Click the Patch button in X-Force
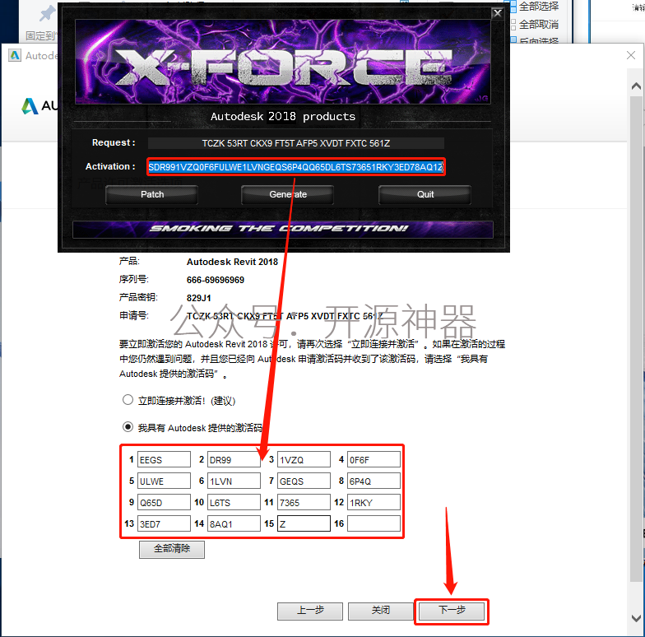The height and width of the screenshot is (637, 645). tap(151, 194)
